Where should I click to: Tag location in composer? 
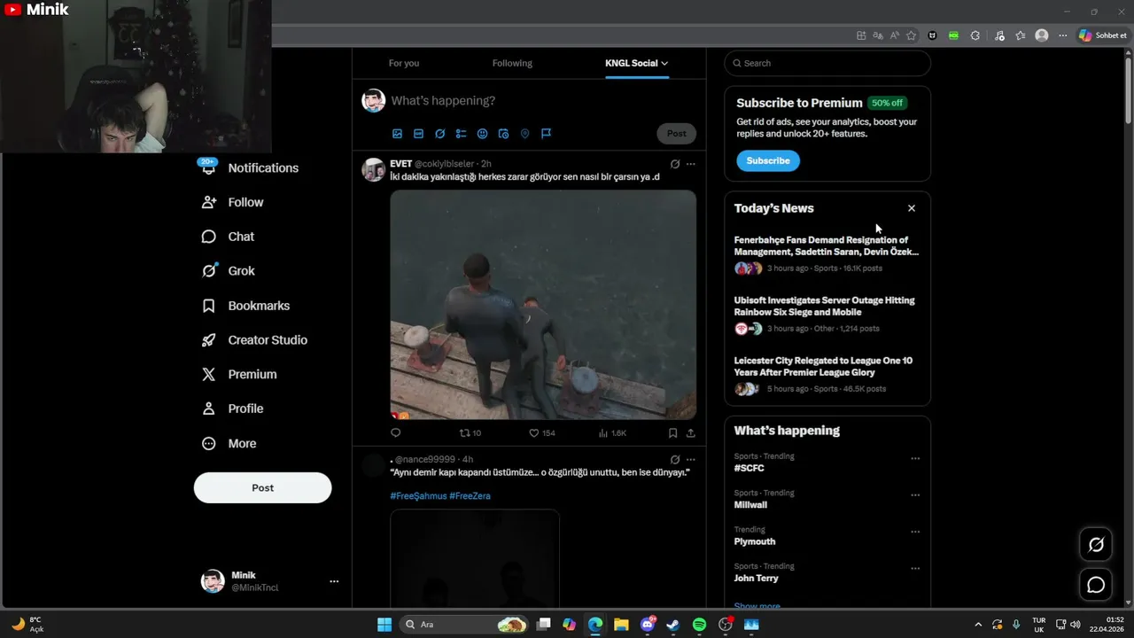[524, 134]
